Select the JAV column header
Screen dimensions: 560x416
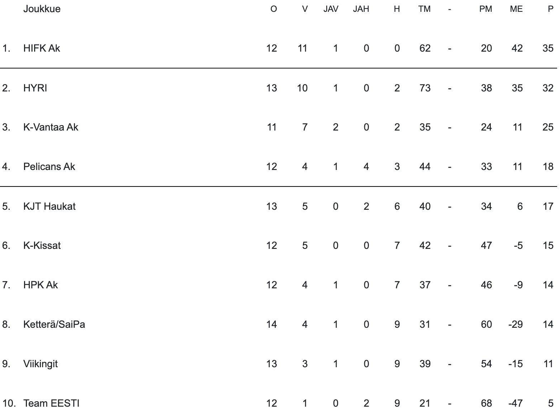(x=331, y=9)
